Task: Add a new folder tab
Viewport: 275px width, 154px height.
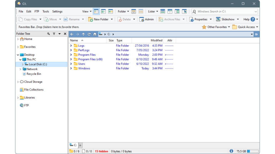Action: click(80, 145)
